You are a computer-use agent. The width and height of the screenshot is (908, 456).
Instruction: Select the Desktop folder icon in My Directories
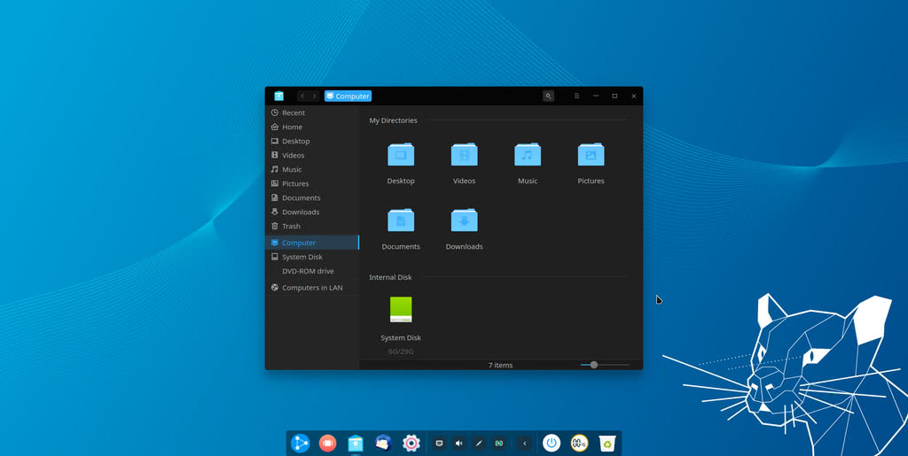(x=401, y=154)
